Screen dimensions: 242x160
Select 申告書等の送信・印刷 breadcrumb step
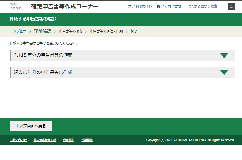pos(106,31)
